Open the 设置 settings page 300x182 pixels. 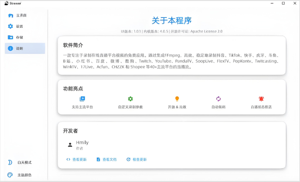point(25,26)
